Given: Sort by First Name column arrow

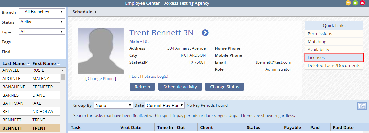Looking at the screenshot, I should (x=58, y=64).
